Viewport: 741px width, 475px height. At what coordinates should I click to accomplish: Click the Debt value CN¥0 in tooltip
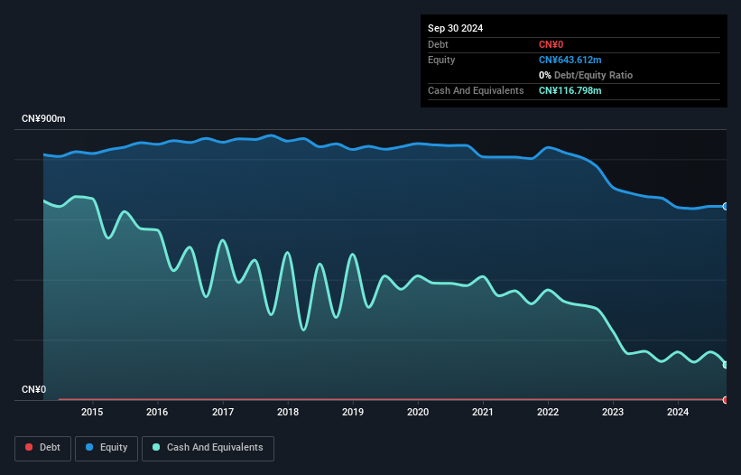[x=551, y=44]
